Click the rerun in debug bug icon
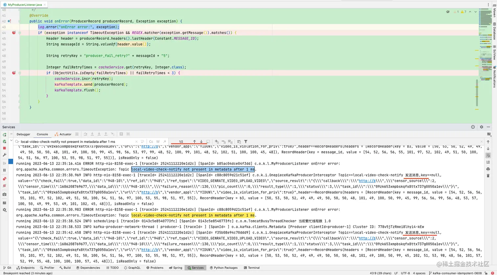This screenshot has width=497, height=275. [x=4, y=141]
